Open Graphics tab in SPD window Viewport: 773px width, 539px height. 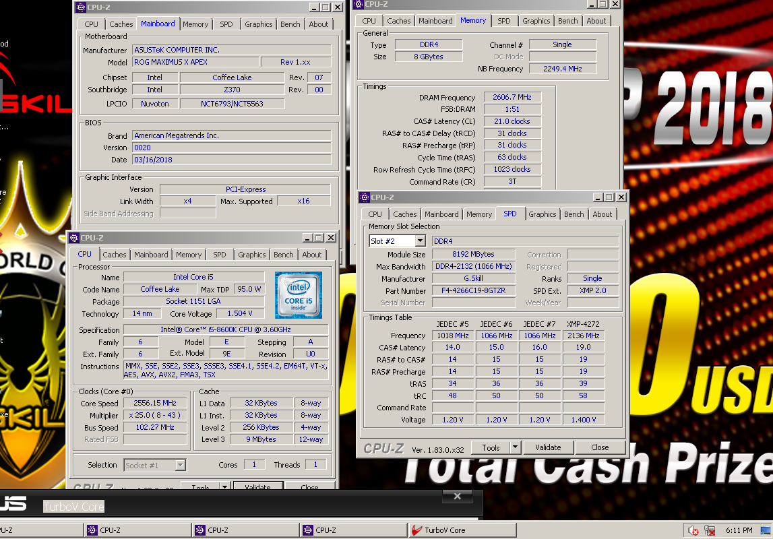543,214
